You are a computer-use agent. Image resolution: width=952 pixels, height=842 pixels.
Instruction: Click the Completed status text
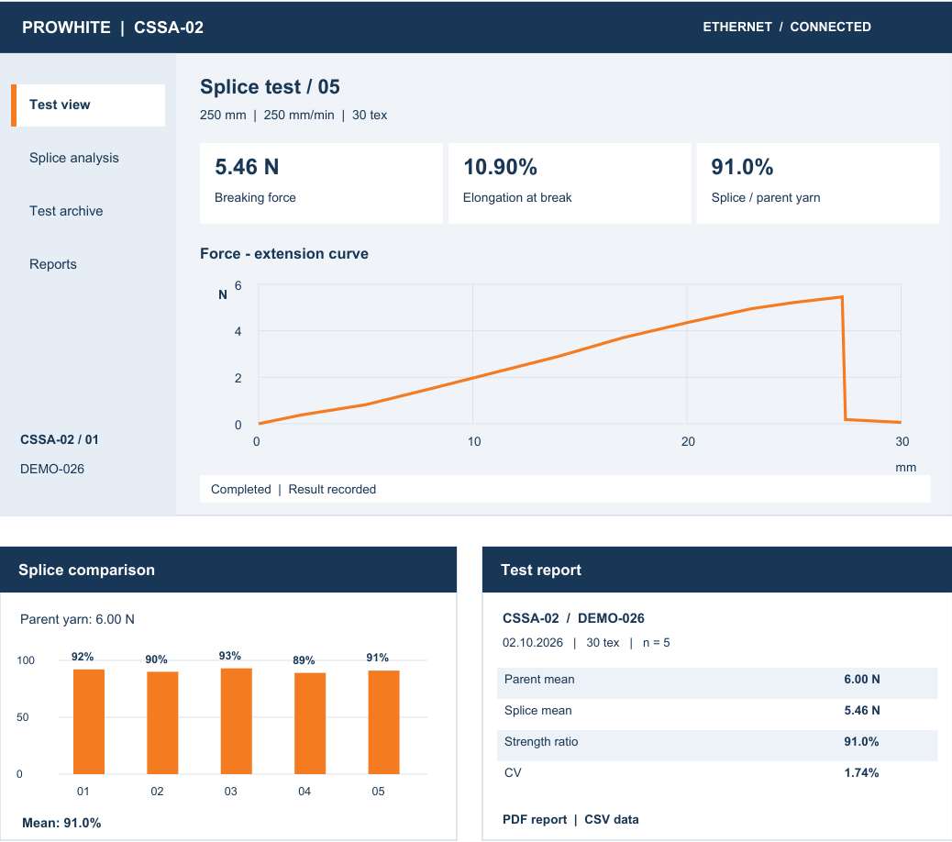click(x=241, y=489)
